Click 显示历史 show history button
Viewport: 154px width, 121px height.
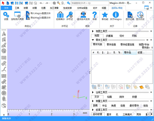coord(140,16)
